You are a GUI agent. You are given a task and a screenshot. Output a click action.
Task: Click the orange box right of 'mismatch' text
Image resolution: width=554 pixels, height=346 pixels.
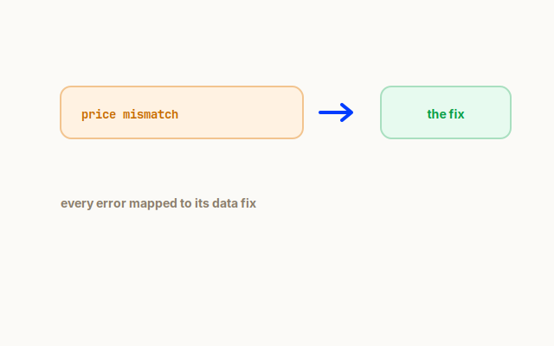pos(241,112)
